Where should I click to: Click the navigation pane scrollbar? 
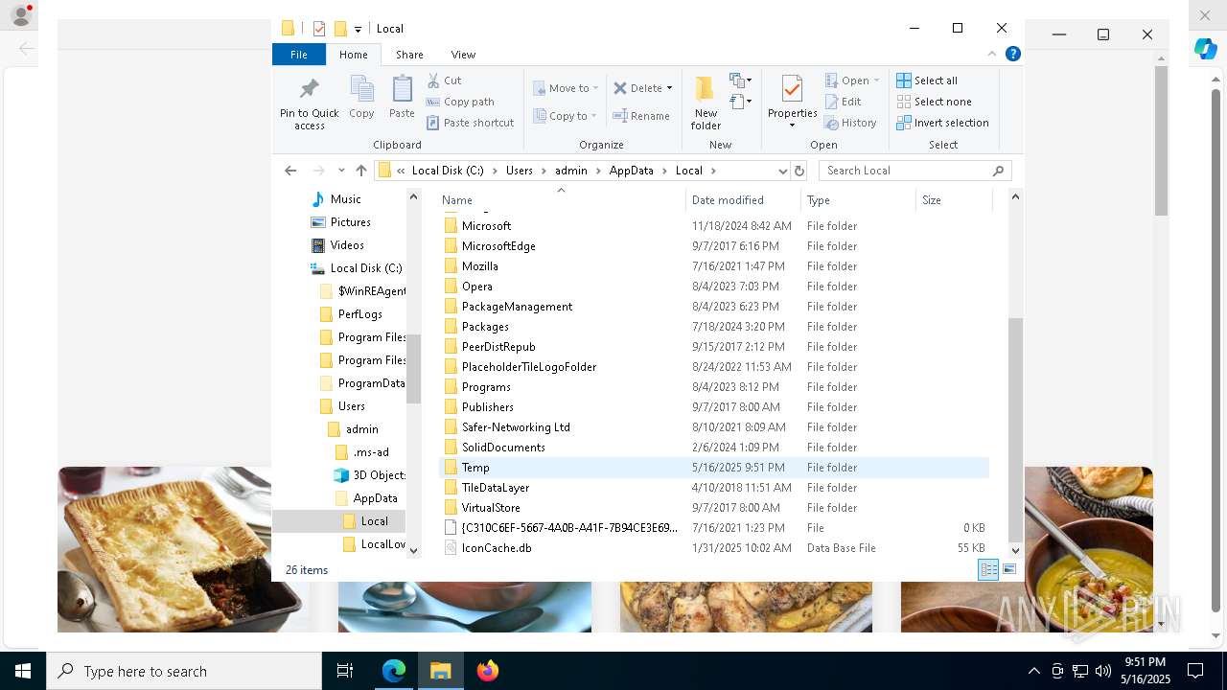tap(413, 368)
